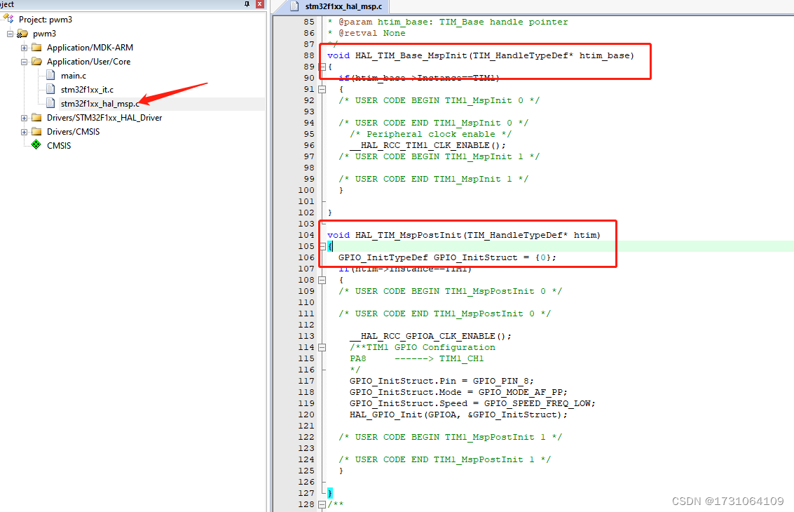This screenshot has width=794, height=512.
Task: Expand the Application/MDK-ARM folder
Action: pos(23,47)
